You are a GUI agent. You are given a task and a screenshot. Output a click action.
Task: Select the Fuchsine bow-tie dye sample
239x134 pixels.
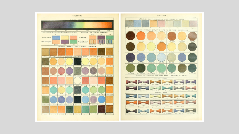coord(131,82)
